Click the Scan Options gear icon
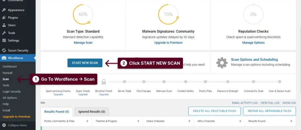The width and height of the screenshot is (301, 130). point(222,63)
